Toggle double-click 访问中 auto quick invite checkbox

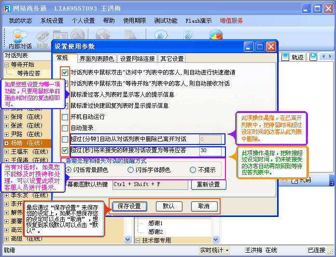[x=65, y=72]
